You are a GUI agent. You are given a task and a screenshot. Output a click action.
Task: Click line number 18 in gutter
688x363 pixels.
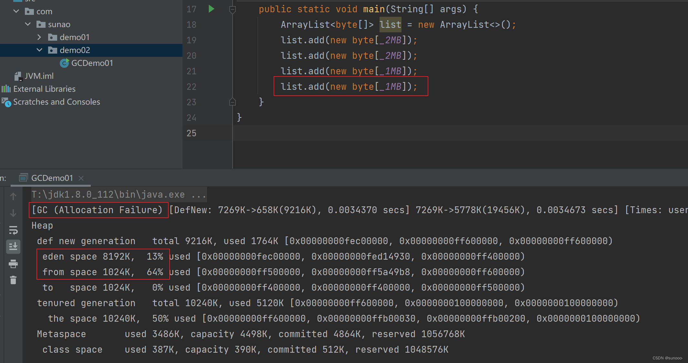click(x=191, y=25)
